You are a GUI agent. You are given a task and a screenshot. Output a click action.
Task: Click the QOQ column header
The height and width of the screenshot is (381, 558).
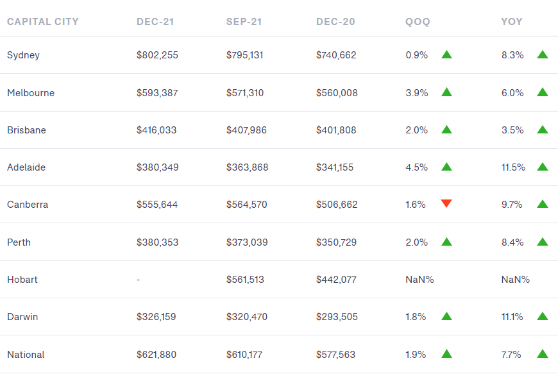click(418, 22)
